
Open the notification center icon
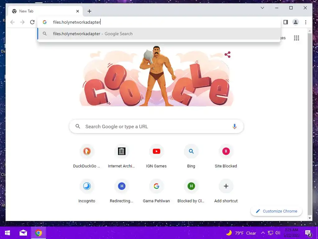[308, 233]
